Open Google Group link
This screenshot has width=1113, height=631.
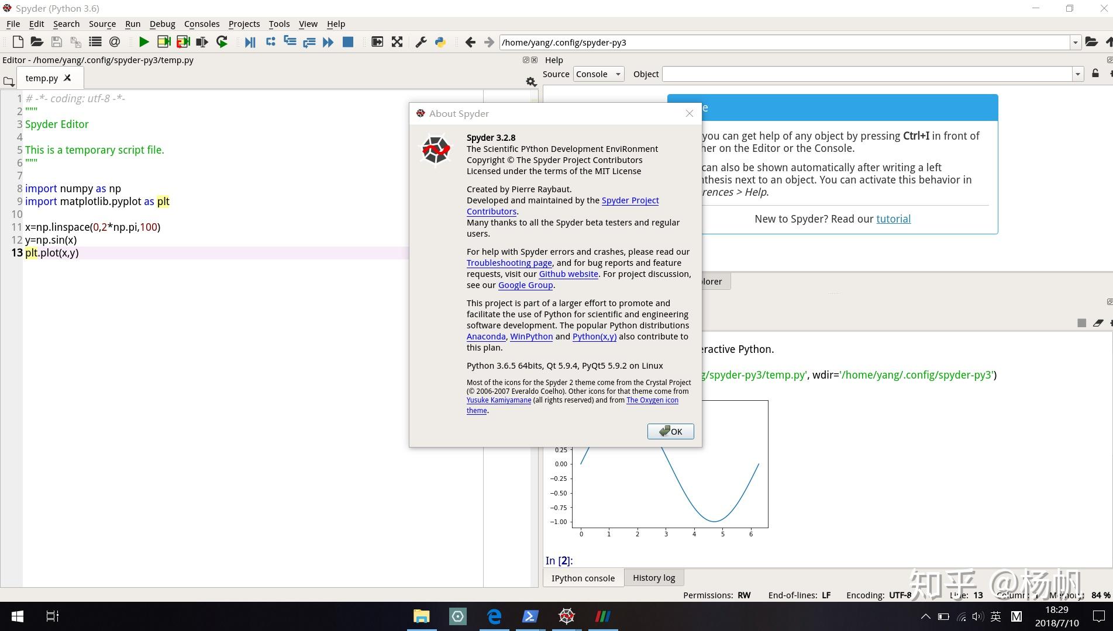[x=525, y=285]
